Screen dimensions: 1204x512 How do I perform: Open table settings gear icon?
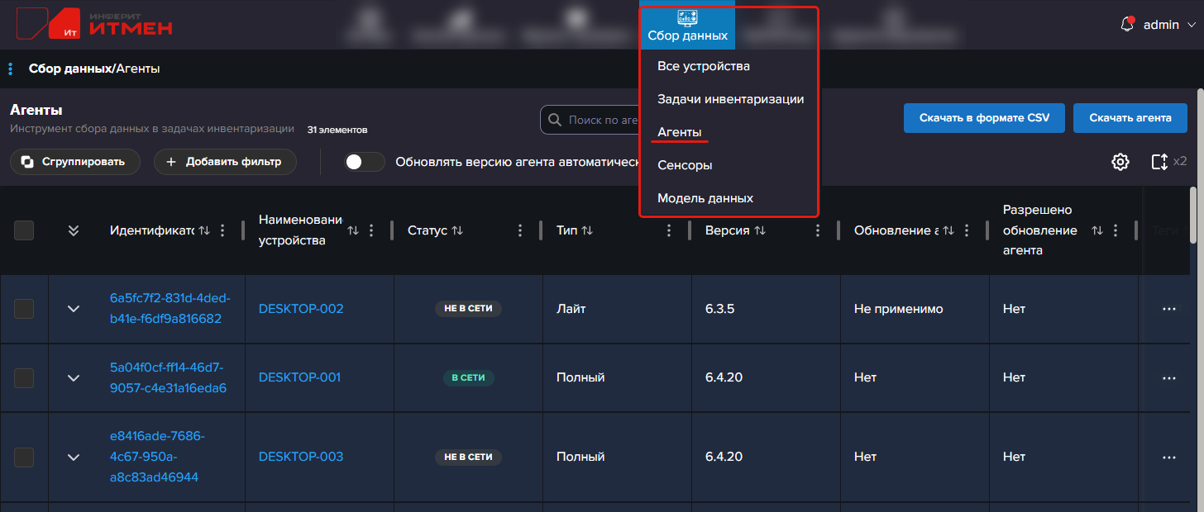click(1120, 162)
